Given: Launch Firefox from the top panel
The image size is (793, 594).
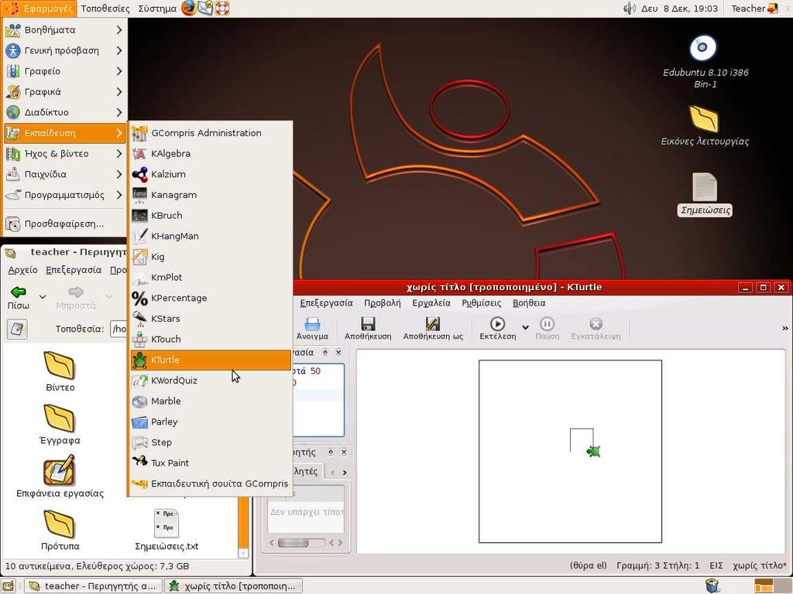Looking at the screenshot, I should (x=189, y=8).
